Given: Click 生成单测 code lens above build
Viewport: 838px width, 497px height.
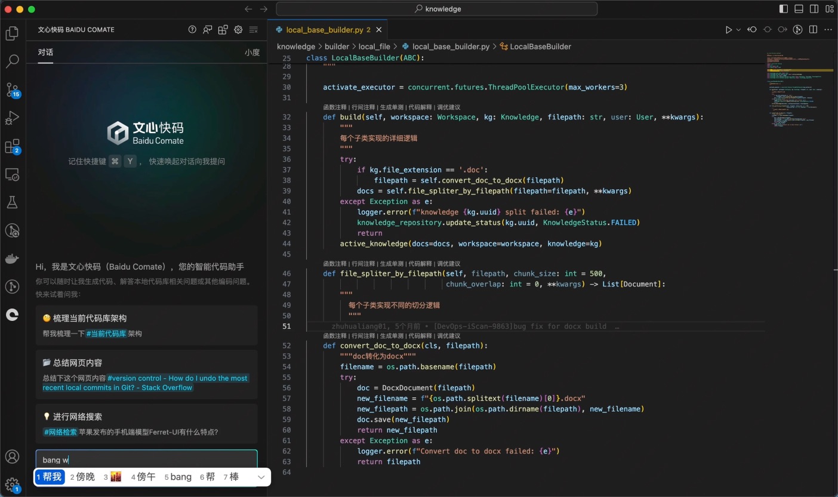Looking at the screenshot, I should pyautogui.click(x=392, y=107).
